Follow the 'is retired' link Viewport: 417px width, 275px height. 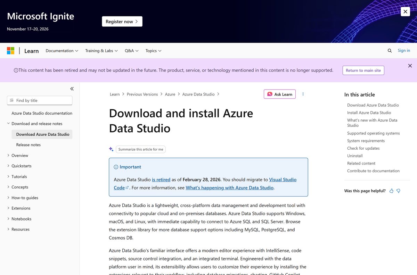click(161, 180)
